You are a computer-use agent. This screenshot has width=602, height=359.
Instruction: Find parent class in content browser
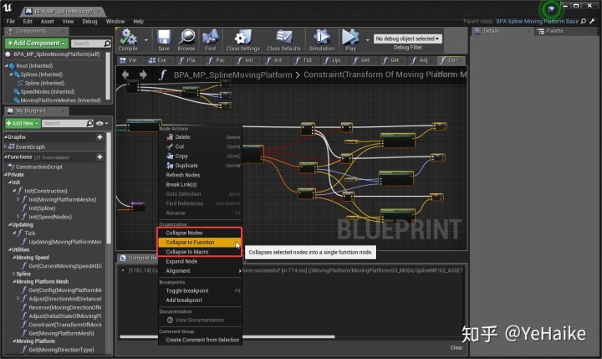(584, 22)
